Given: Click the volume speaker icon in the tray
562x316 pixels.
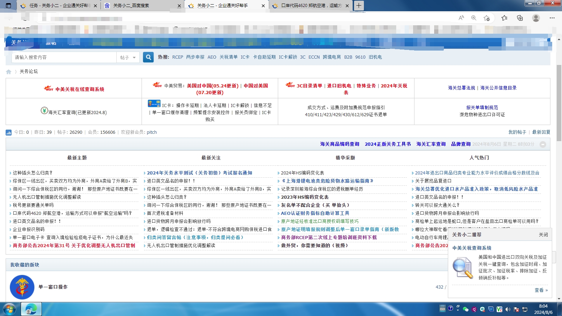Looking at the screenshot, I should tap(508, 309).
